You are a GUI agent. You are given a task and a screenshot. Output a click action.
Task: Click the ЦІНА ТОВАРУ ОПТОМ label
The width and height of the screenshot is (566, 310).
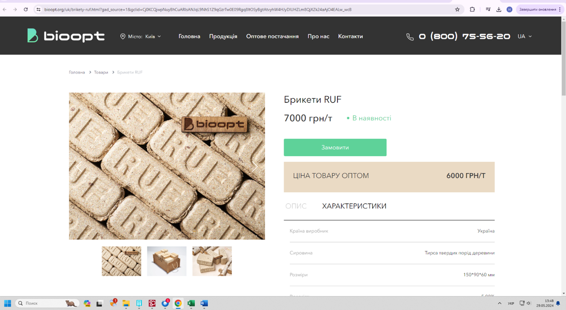[x=331, y=176]
